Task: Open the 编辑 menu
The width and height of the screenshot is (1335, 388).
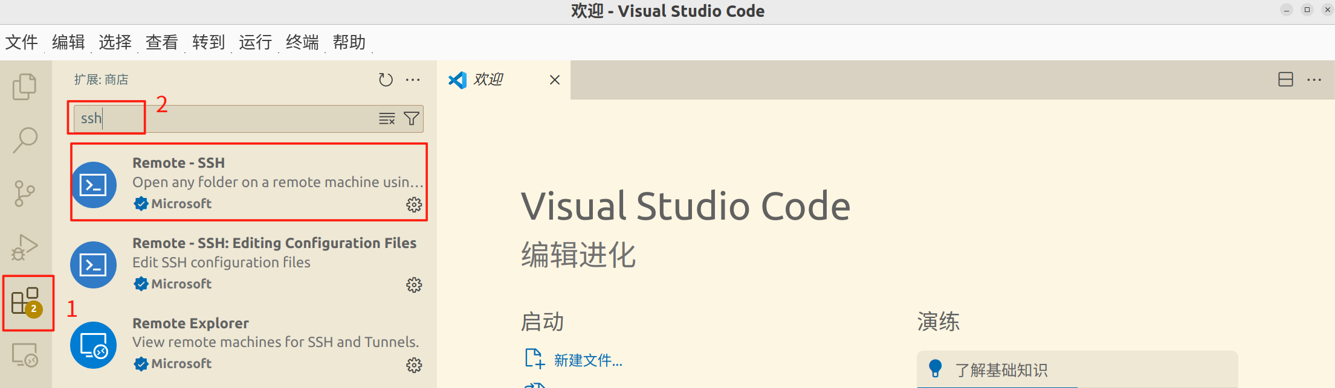Action: tap(68, 42)
